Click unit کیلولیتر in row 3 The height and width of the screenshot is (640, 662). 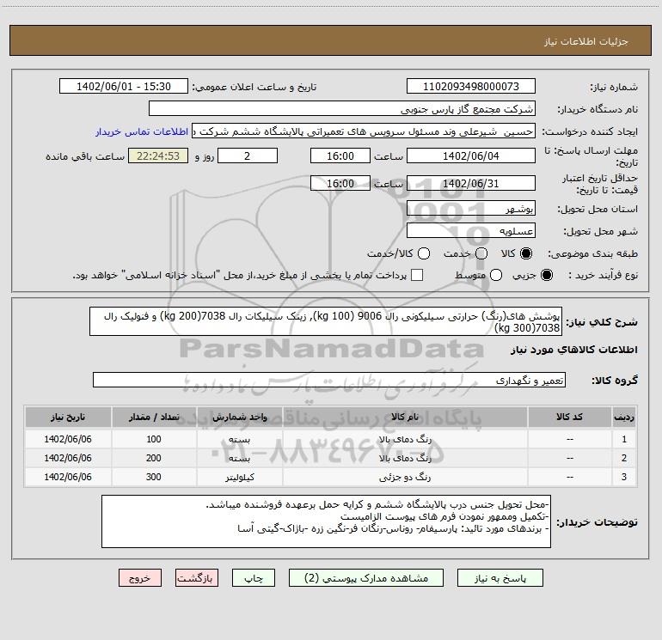(x=239, y=477)
